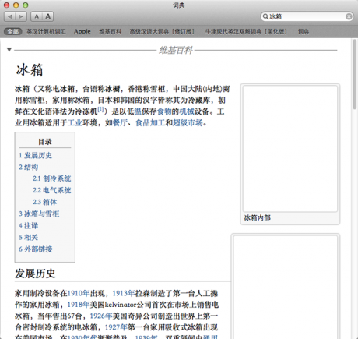Viewport: 358px width, 339px height.
Task: Select the 全部 source tab
Action: [x=12, y=31]
